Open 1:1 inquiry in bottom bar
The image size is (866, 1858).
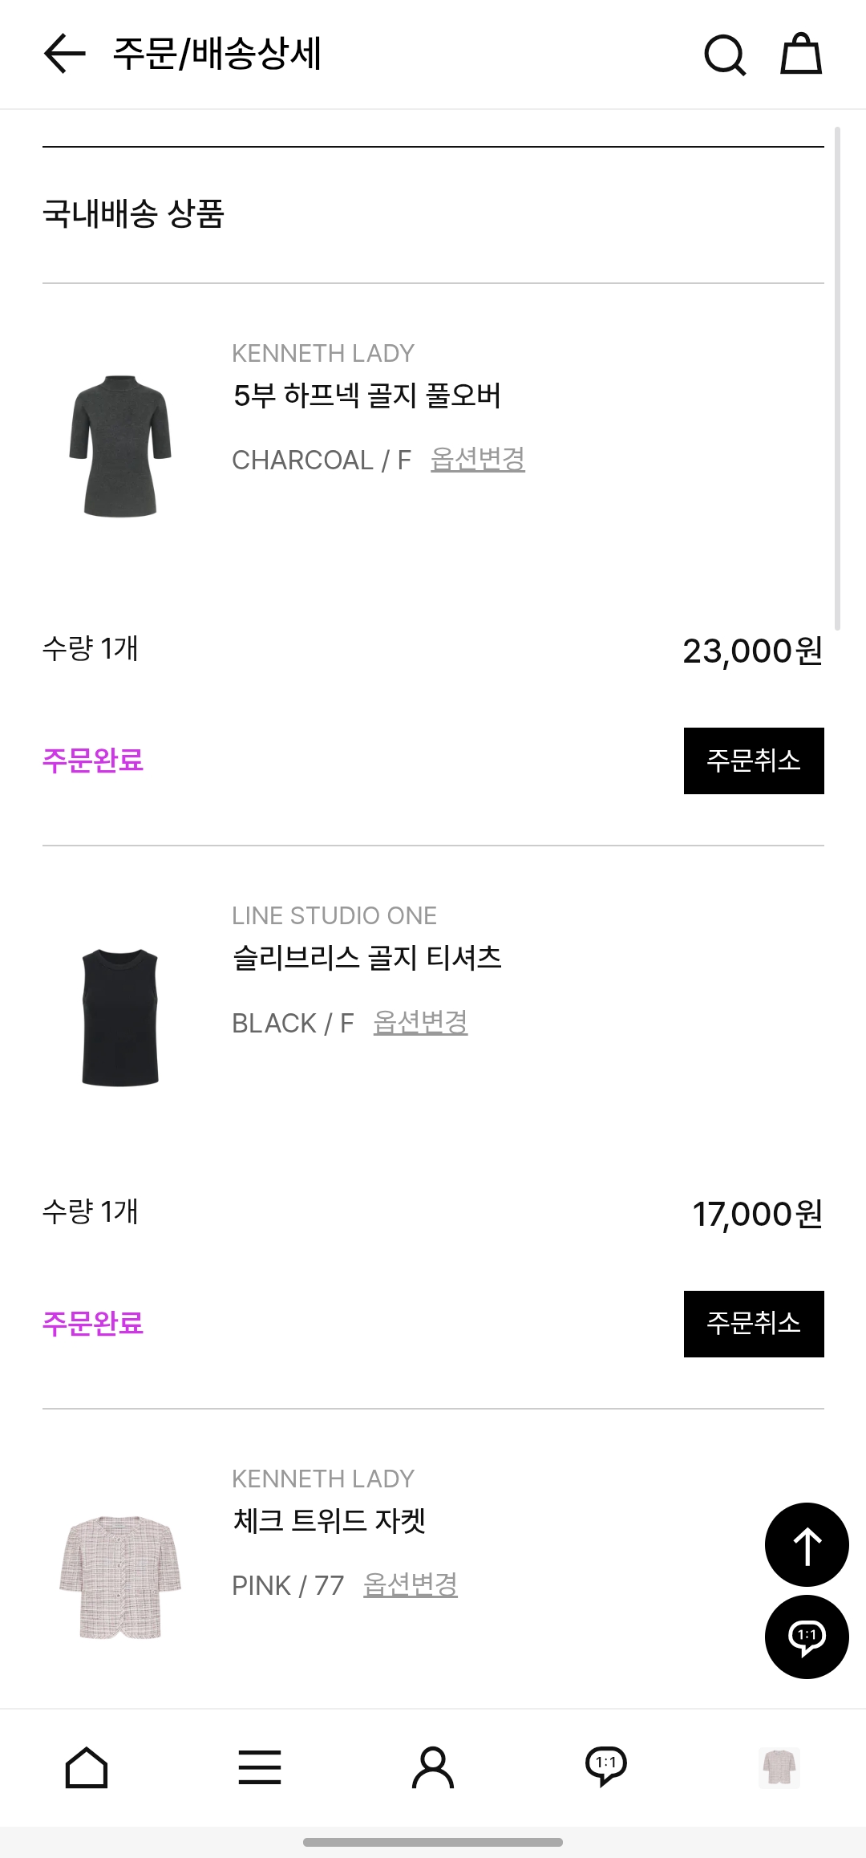coord(606,1767)
